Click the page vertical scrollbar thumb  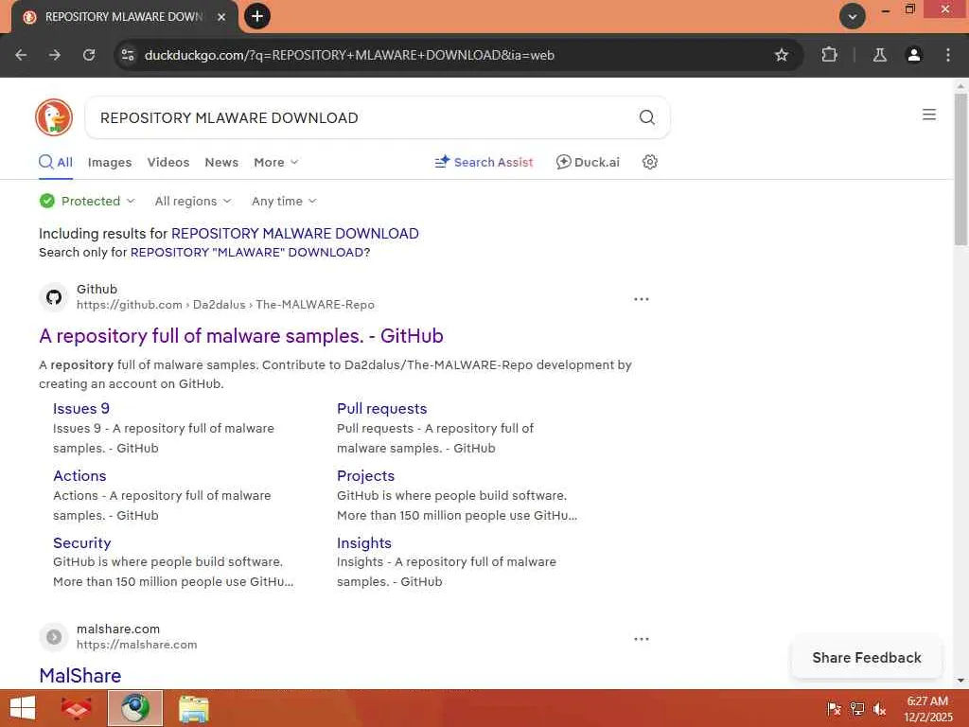coord(960,168)
